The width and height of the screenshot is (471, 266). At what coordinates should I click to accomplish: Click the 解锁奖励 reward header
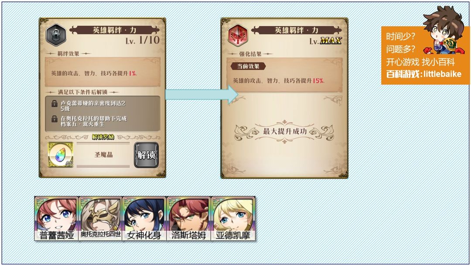[103, 137]
